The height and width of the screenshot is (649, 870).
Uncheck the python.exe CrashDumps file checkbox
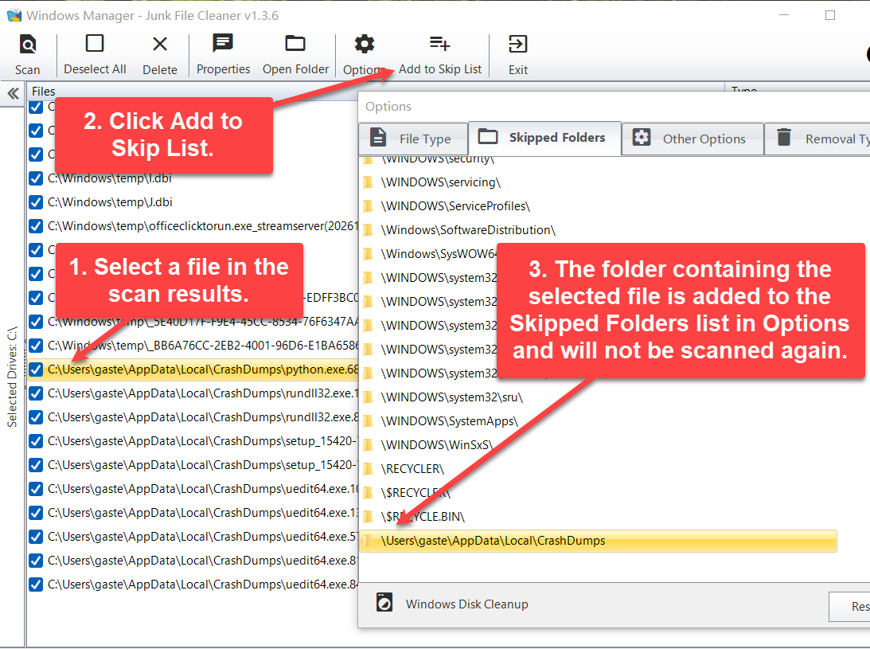coord(36,369)
